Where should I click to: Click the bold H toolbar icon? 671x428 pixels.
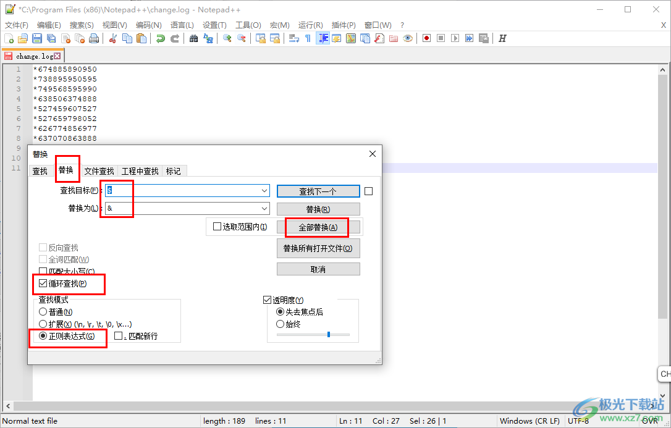point(503,38)
